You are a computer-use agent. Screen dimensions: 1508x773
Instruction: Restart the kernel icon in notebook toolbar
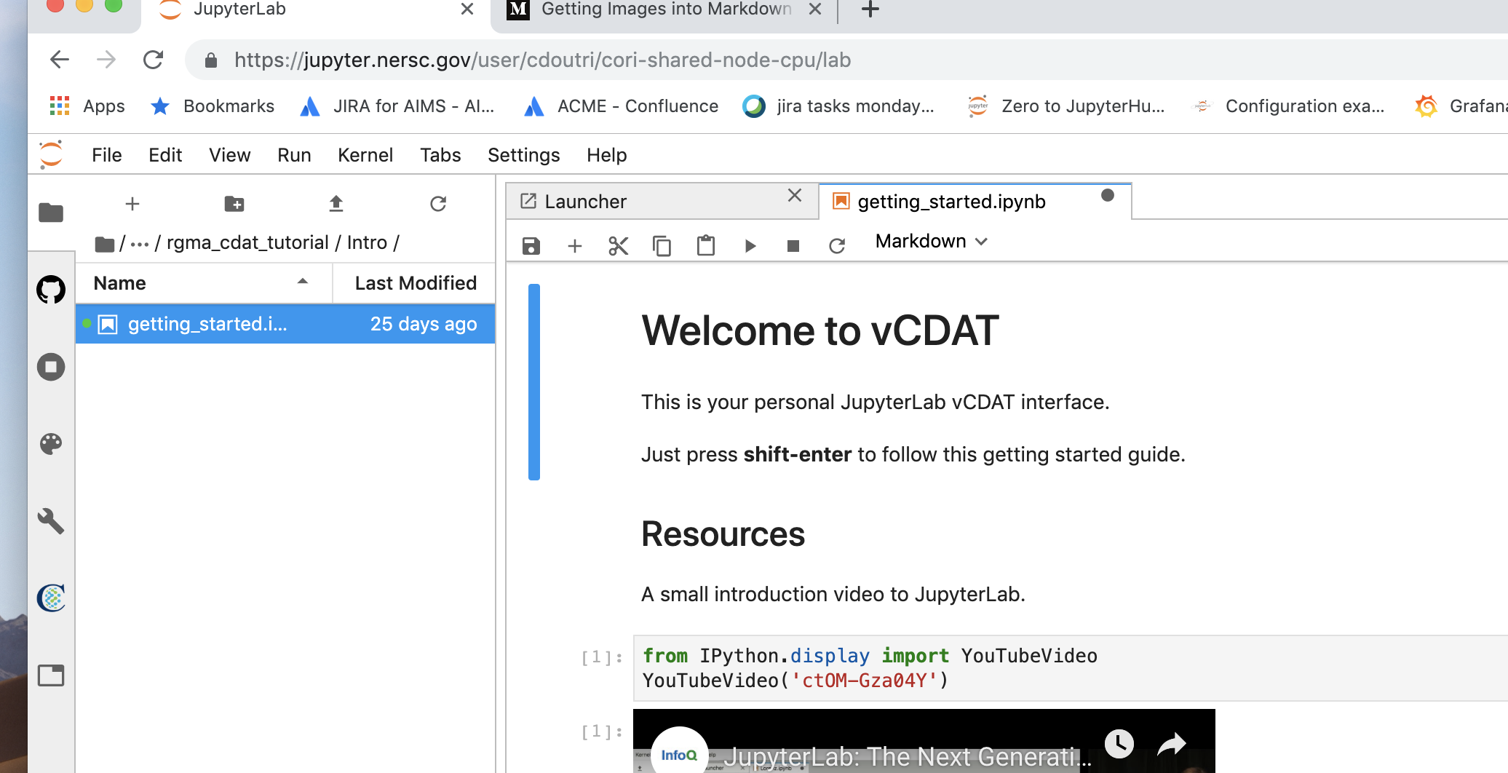tap(837, 246)
